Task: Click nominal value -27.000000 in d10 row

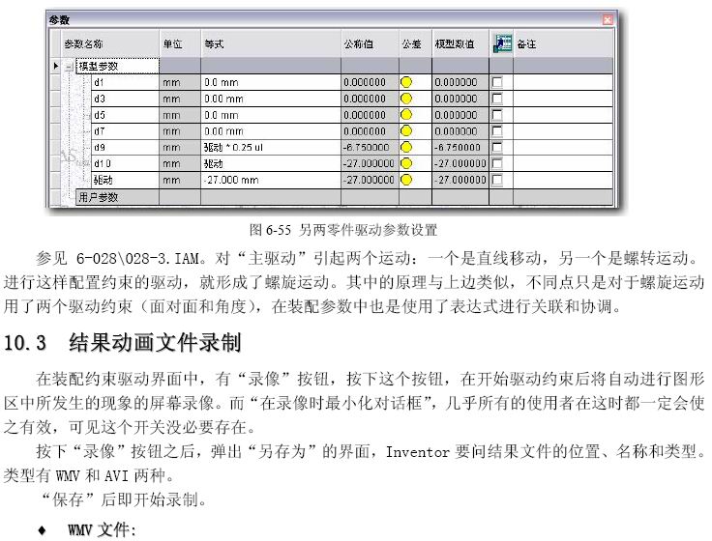Action: pyautogui.click(x=370, y=163)
